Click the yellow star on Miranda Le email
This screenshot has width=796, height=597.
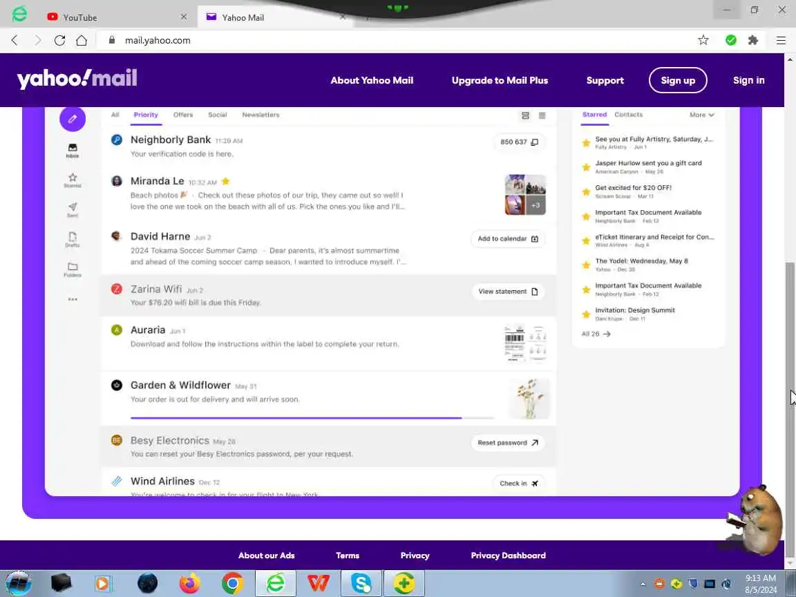click(x=226, y=181)
